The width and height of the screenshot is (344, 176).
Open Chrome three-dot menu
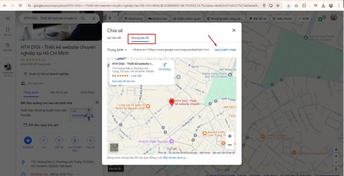339,5
